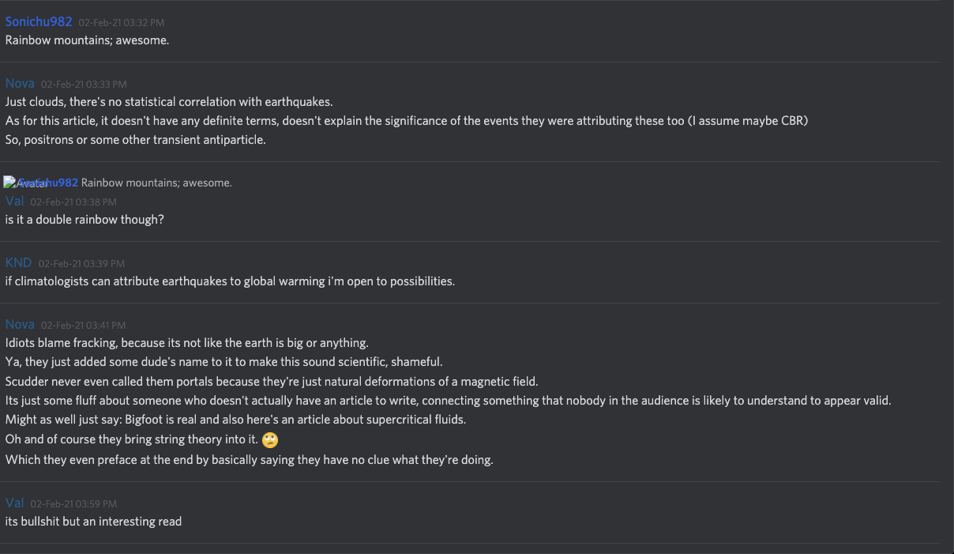Click the Nova username above 'Just clouds'

[x=20, y=83]
